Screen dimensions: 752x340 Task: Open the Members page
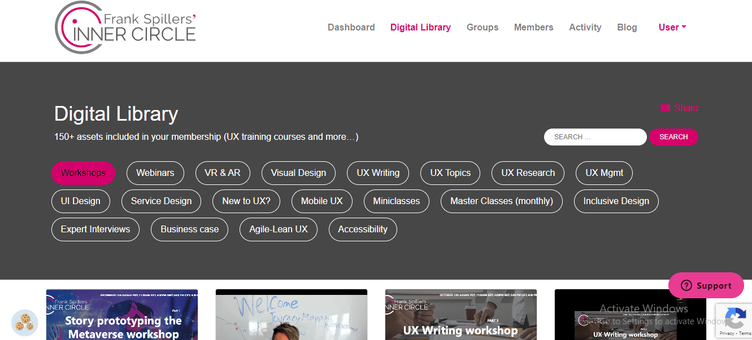click(534, 27)
